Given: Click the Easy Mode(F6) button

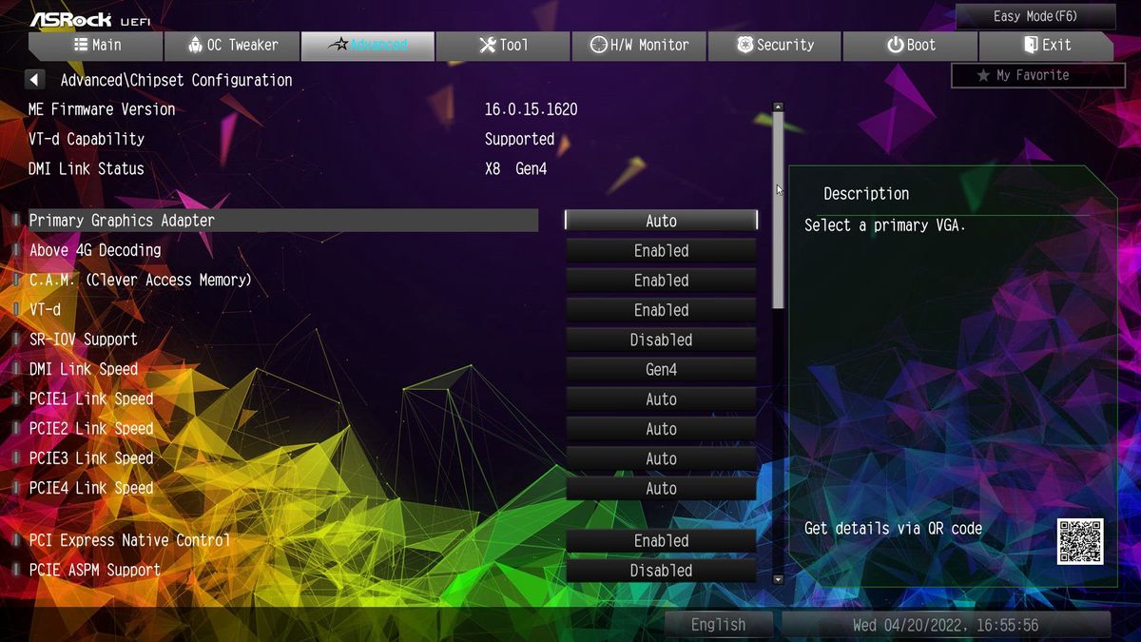Looking at the screenshot, I should tap(1035, 16).
